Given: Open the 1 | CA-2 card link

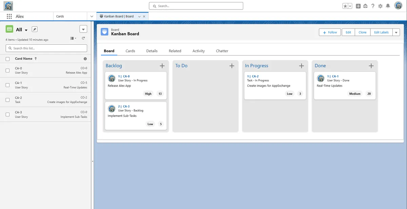Looking at the screenshot, I should (x=253, y=76).
